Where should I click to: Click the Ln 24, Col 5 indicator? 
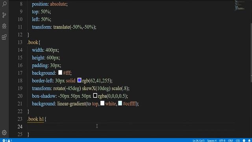click(198, 140)
